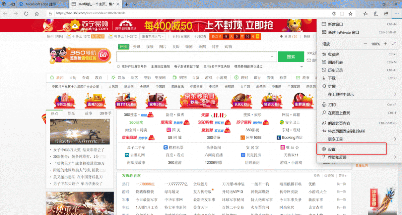
Task: Click the address bar URL field
Action: (187, 14)
